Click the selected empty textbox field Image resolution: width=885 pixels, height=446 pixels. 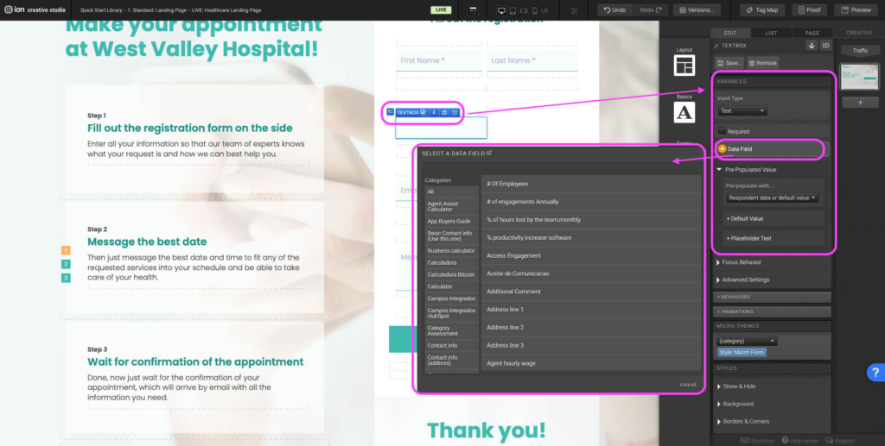pyautogui.click(x=441, y=128)
